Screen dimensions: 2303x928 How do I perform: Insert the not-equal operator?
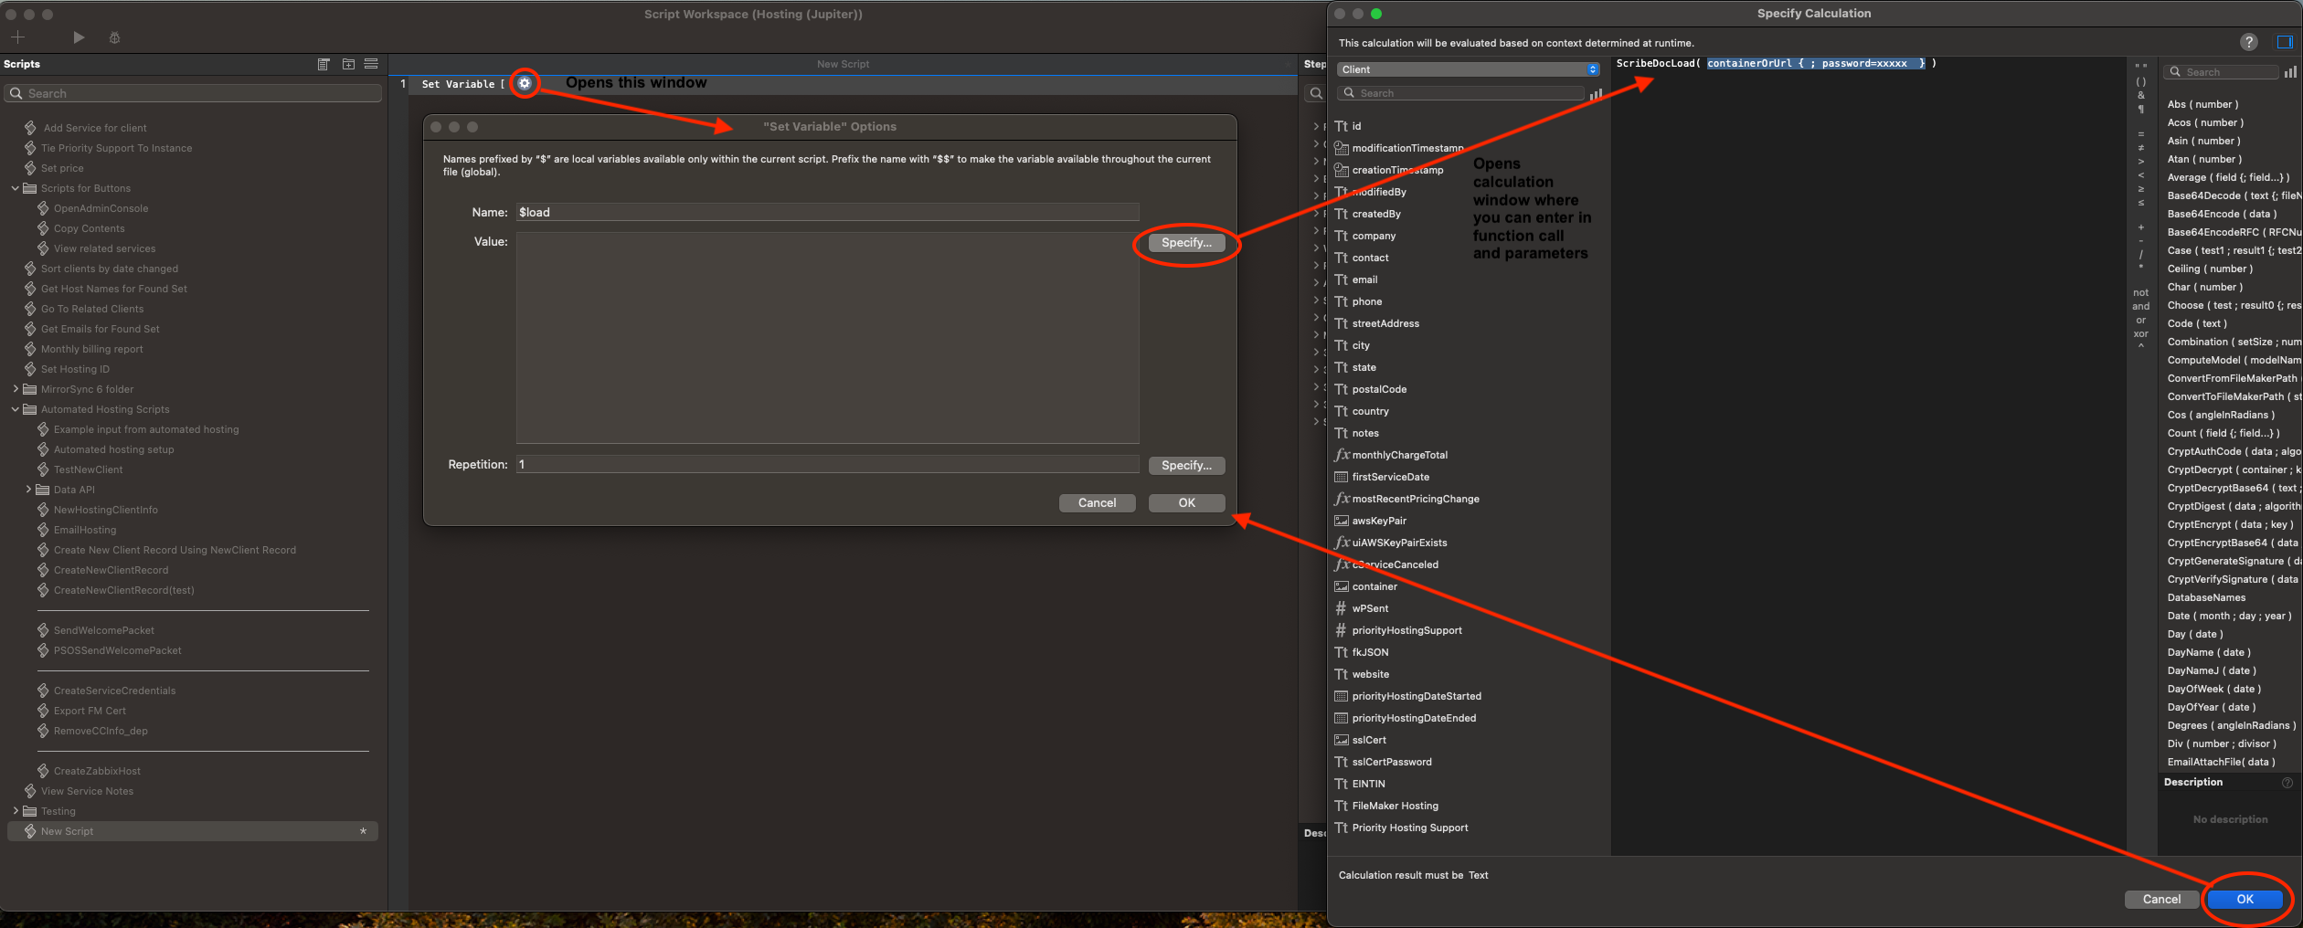tap(2141, 147)
